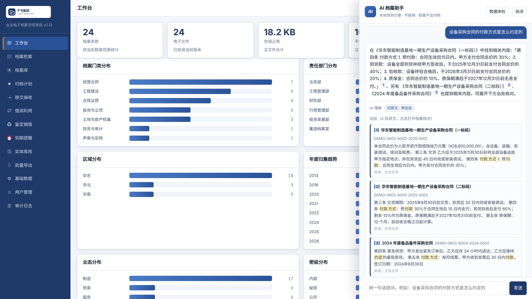The image size is (532, 299).
Task: Focus the AI question input field
Action: (x=436, y=288)
